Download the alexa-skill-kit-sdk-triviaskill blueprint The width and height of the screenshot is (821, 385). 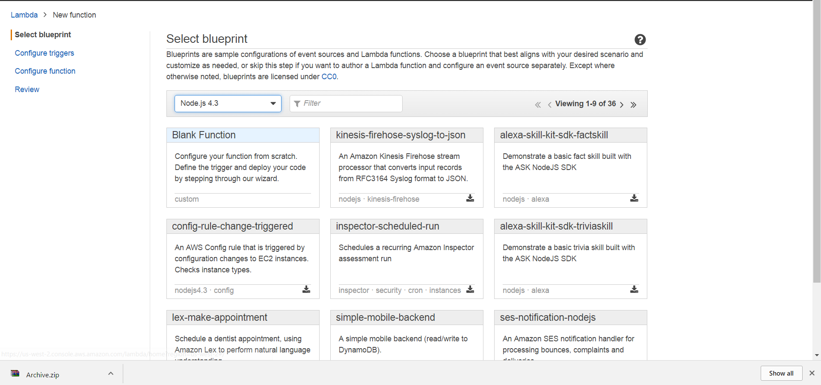point(634,289)
